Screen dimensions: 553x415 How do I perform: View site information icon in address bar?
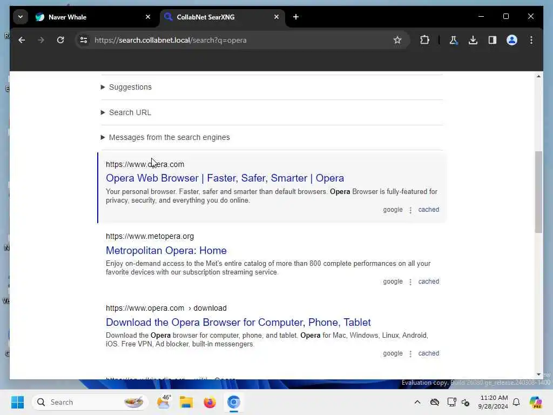coord(84,40)
